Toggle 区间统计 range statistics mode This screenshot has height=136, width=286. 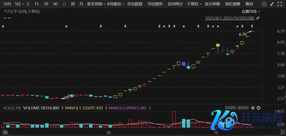[175, 4]
